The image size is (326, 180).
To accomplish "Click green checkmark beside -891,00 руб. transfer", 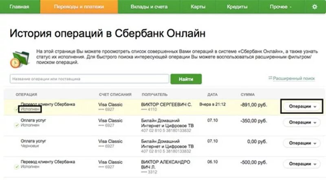I will pos(16,109).
